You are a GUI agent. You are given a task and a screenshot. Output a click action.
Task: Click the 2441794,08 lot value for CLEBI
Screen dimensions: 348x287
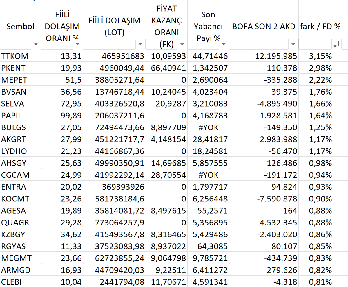(x=122, y=282)
